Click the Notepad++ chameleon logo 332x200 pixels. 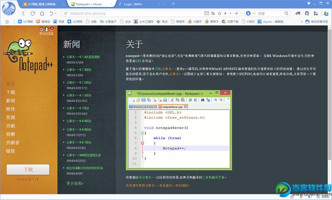[28, 56]
